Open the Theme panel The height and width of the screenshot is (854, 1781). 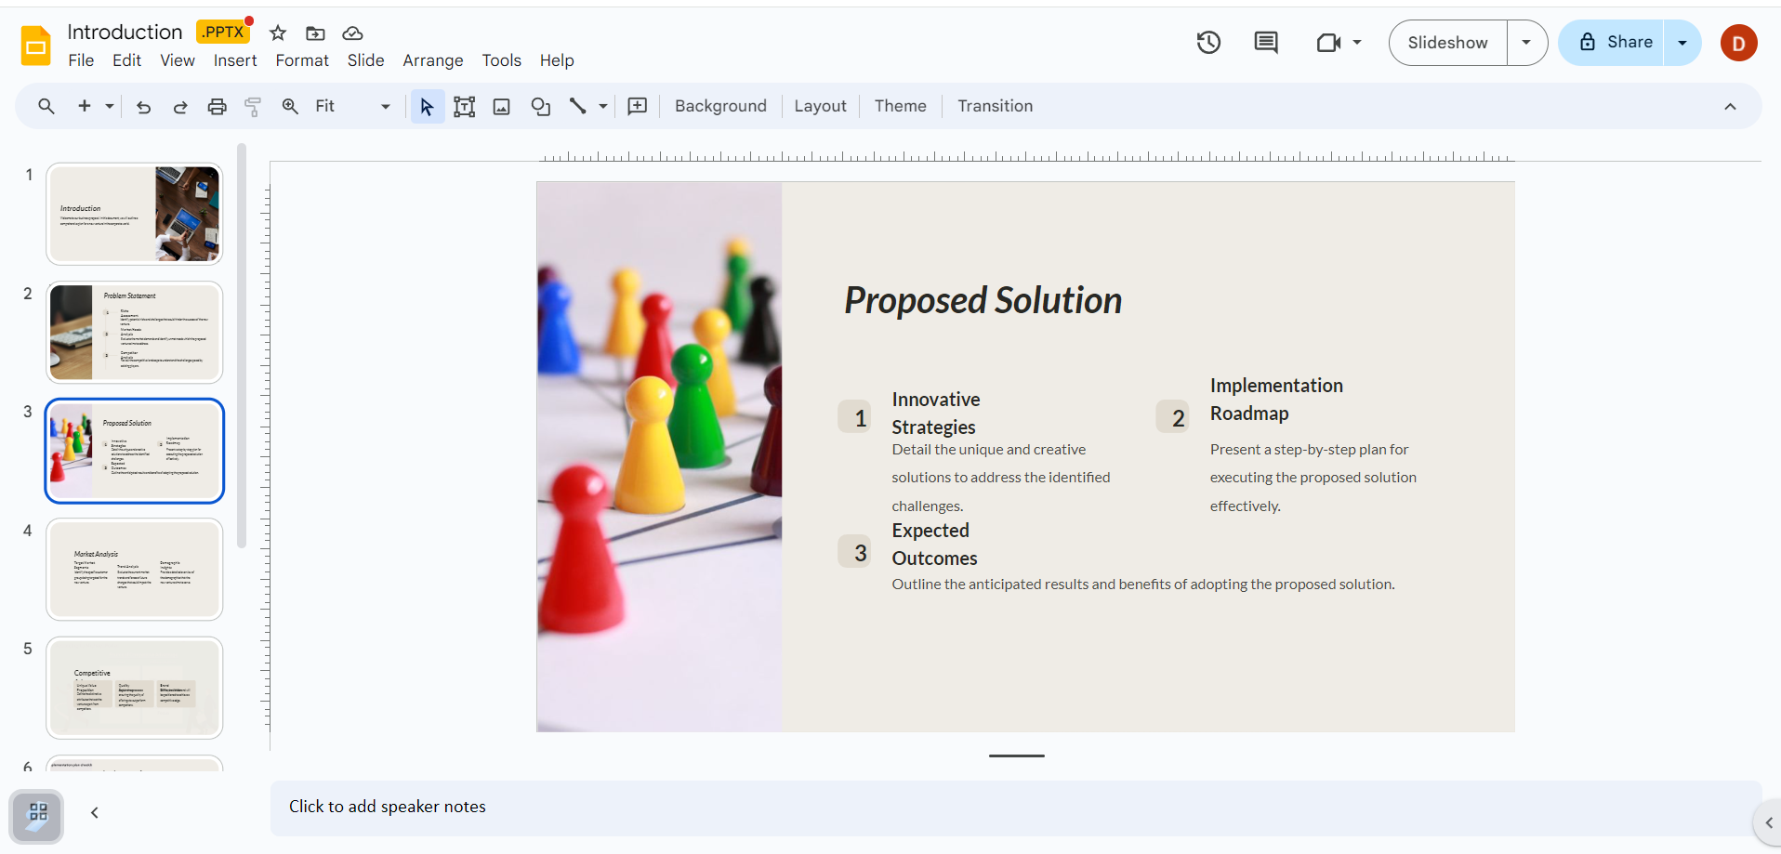[900, 106]
